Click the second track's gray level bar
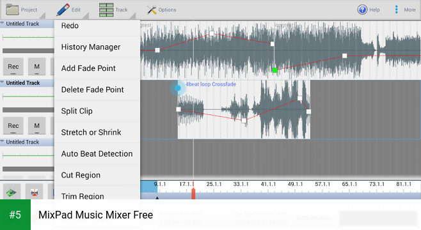Screen dimensions: 421x230 [28, 110]
